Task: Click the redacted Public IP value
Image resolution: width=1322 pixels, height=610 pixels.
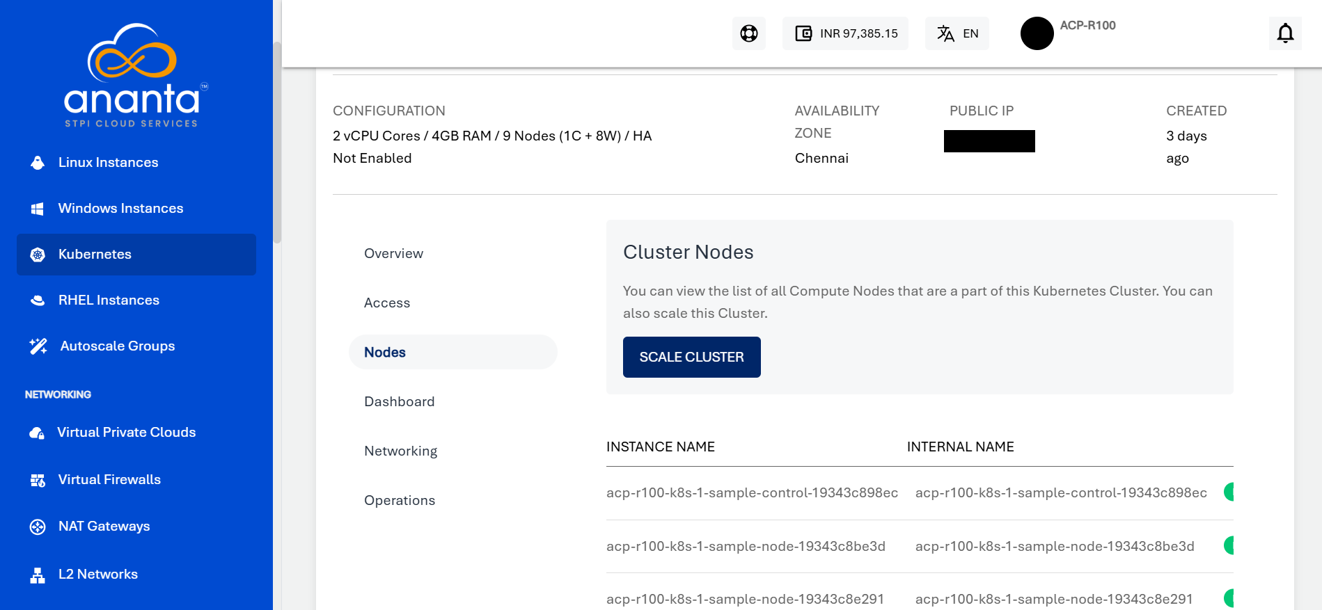Action: pos(989,141)
